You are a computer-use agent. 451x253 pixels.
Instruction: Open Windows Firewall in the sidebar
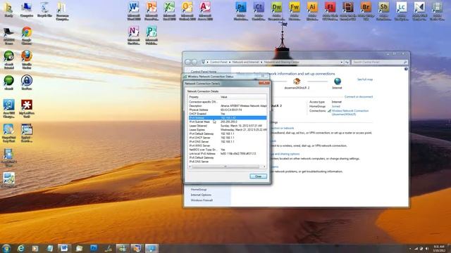pyautogui.click(x=202, y=200)
